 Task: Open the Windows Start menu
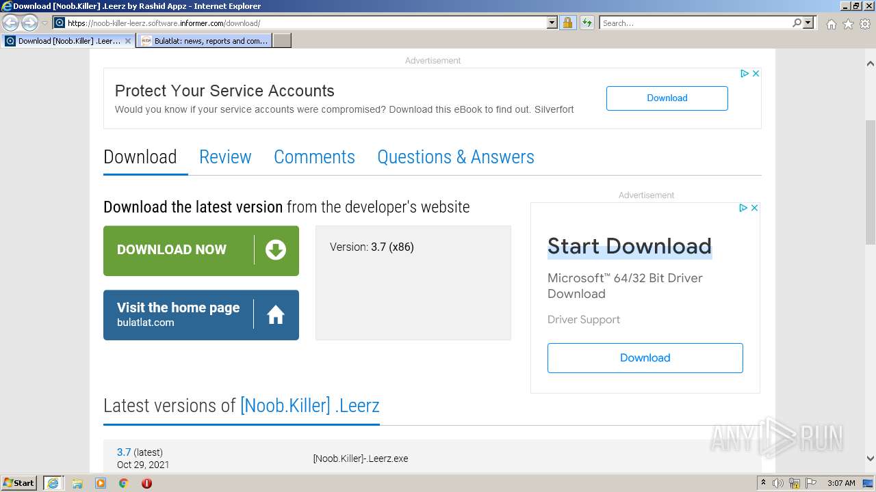pos(19,483)
